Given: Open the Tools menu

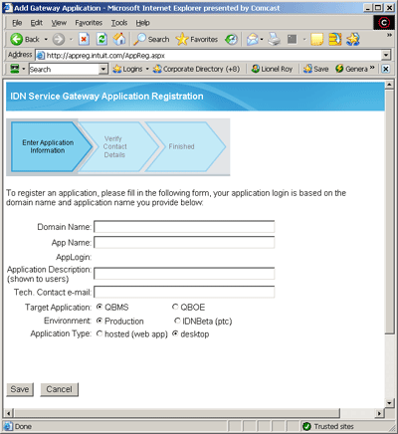Looking at the screenshot, I should [119, 23].
